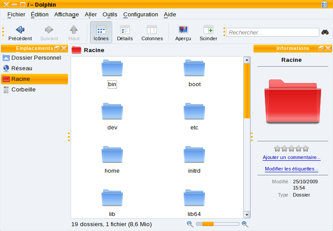
Task: Select Dossier Personnel in Emplacements
Action: [34, 58]
